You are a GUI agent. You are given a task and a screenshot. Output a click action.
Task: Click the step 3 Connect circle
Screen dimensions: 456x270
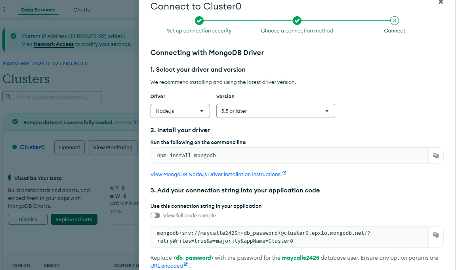point(394,21)
